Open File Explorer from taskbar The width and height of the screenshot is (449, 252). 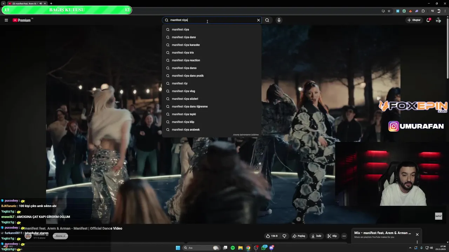(x=240, y=248)
